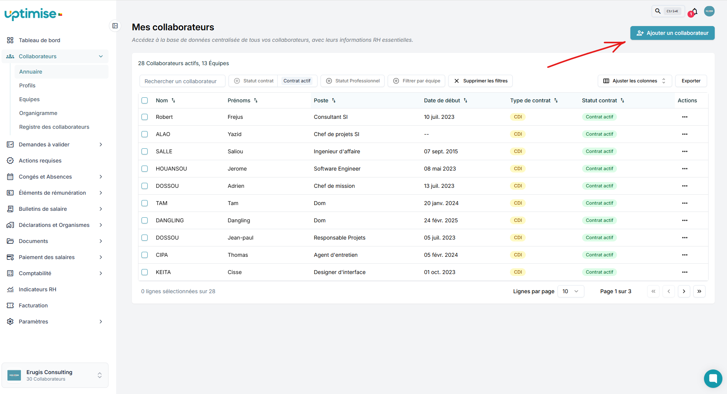Open the Organigramme submenu item

tap(61, 113)
